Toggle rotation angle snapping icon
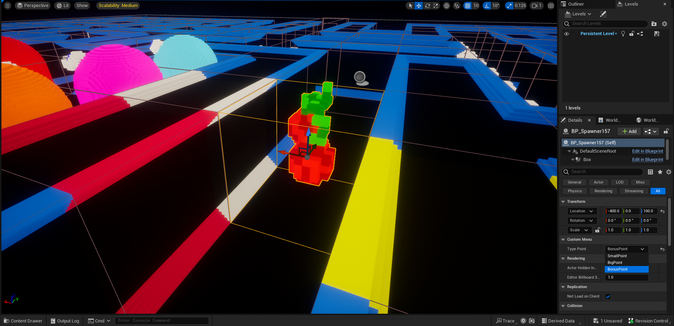Viewport: 674px width, 326px height. tap(487, 6)
